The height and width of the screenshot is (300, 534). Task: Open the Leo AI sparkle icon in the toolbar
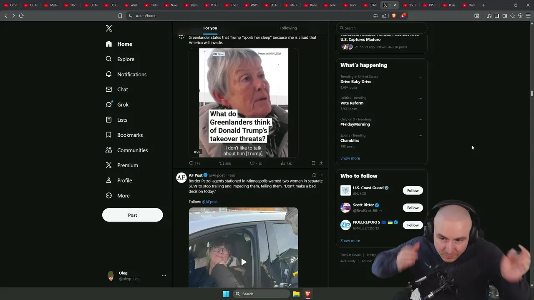[512, 15]
